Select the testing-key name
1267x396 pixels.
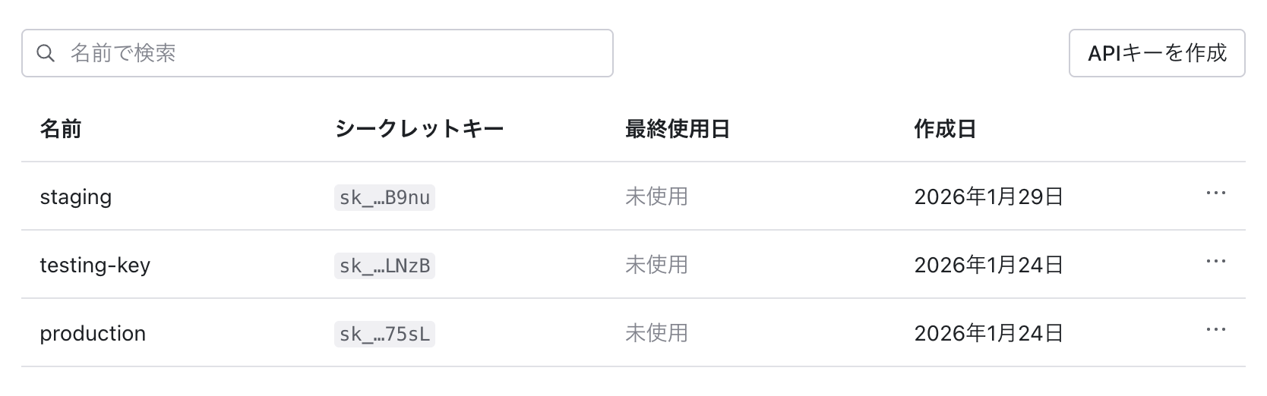(95, 266)
